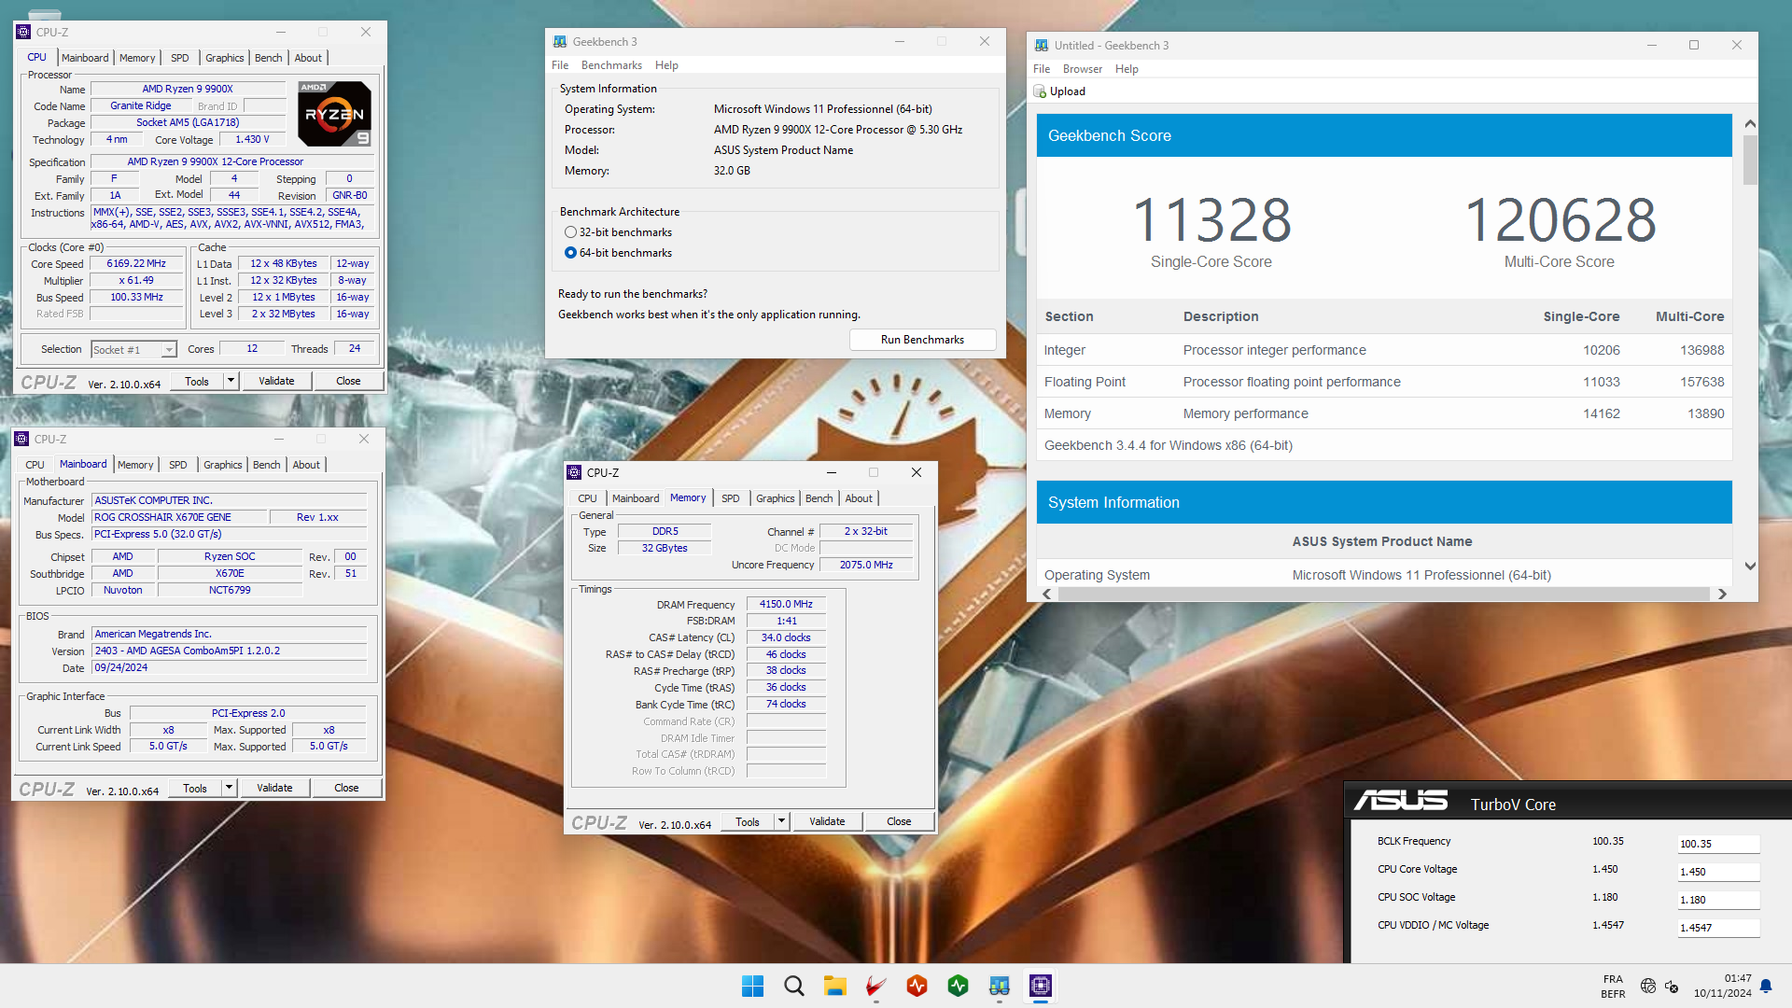Click the CPU SOC Voltage input field

[1718, 900]
